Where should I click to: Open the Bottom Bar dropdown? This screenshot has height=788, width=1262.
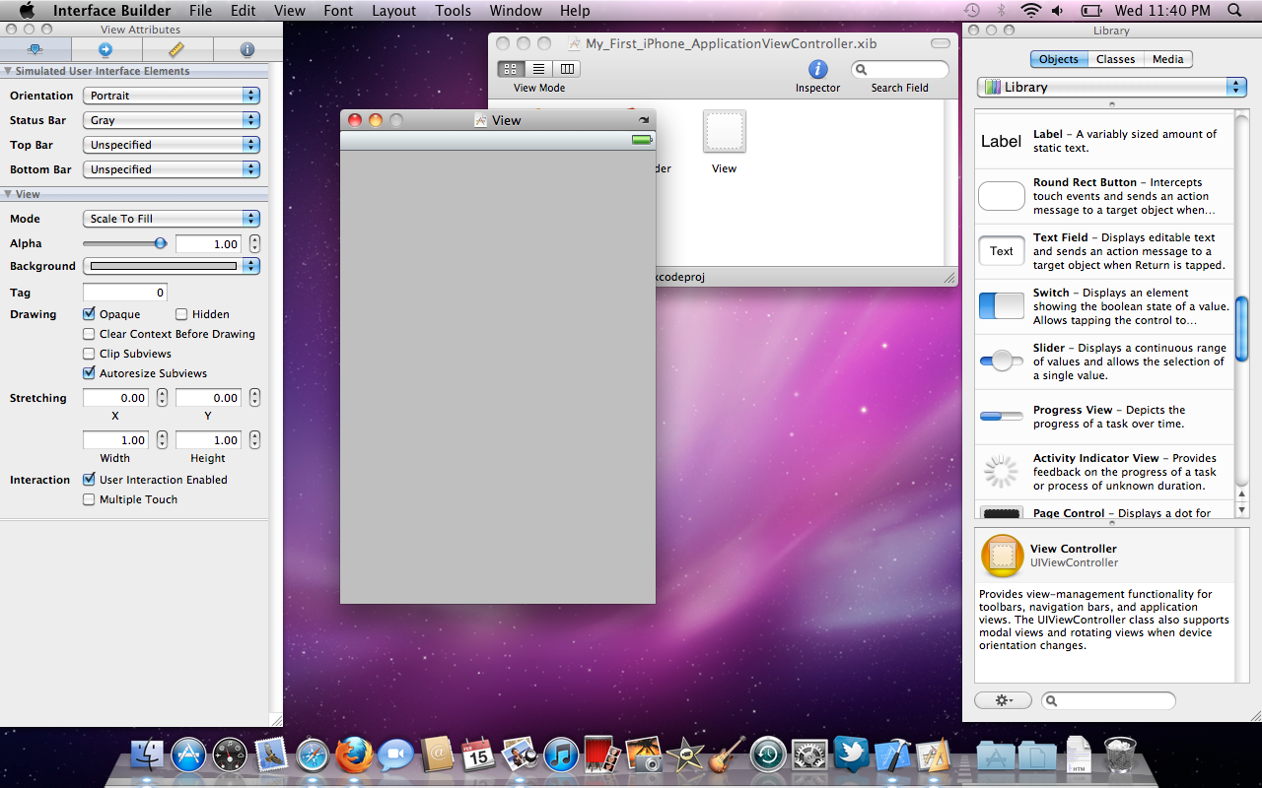pos(172,169)
